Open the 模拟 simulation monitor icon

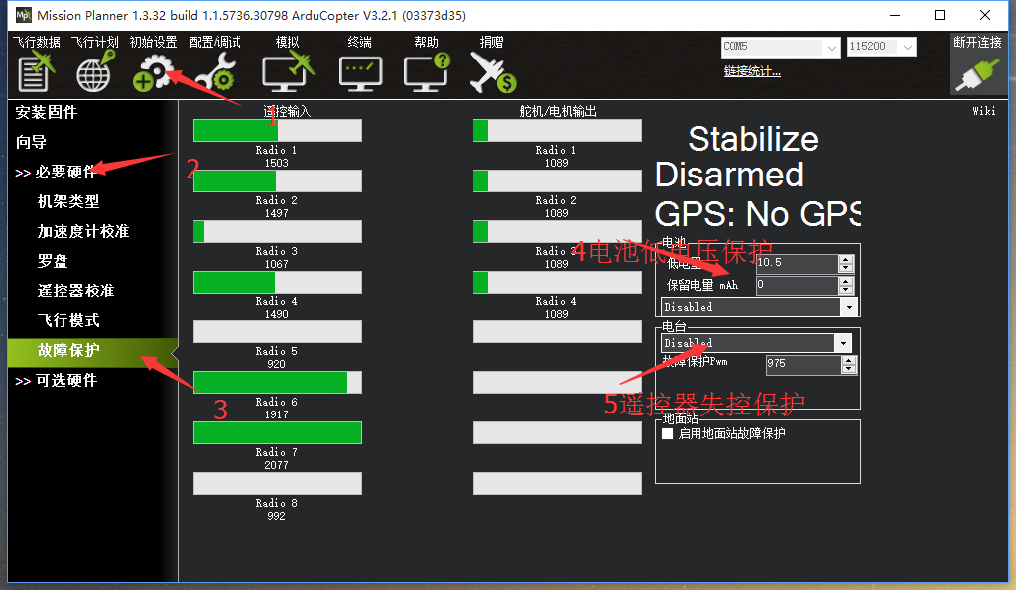tap(287, 71)
